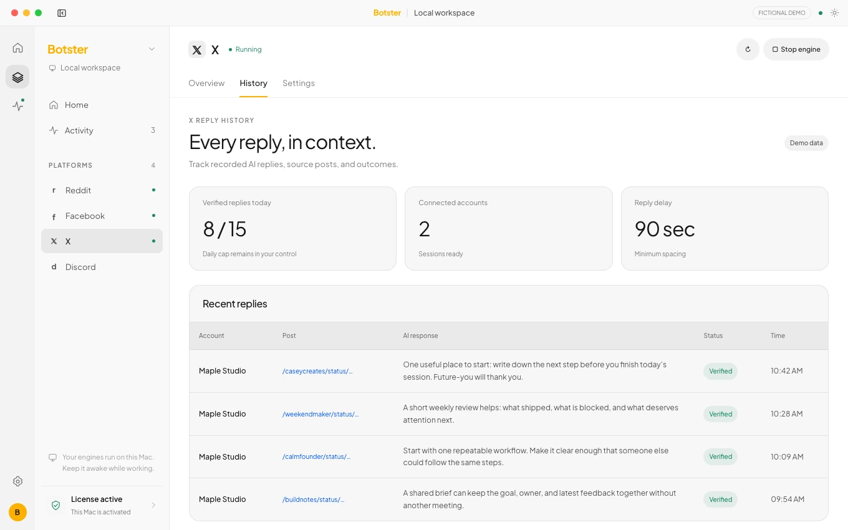The width and height of the screenshot is (848, 530).
Task: Click Verified status for 09:54 AM reply
Action: [720, 499]
